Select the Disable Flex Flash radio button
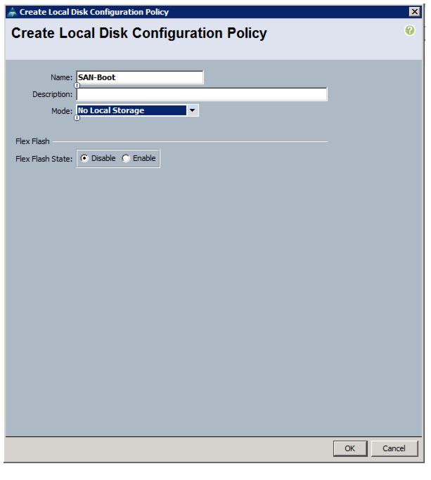This screenshot has width=431, height=480. 84,158
